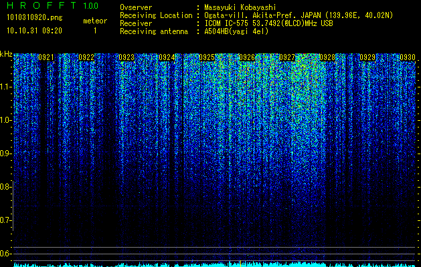
Task: Click the kHz axis unit label
Action: click(x=6, y=54)
